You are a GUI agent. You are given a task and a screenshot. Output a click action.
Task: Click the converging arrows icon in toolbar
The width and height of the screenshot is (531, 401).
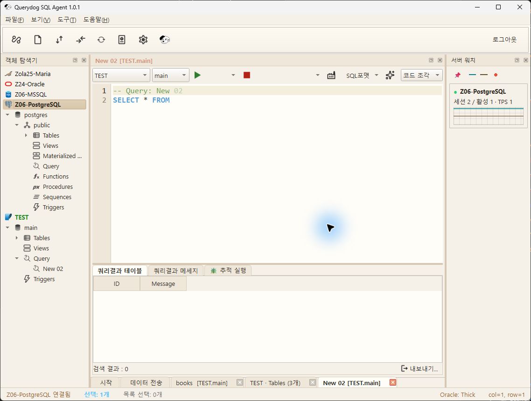coord(81,40)
